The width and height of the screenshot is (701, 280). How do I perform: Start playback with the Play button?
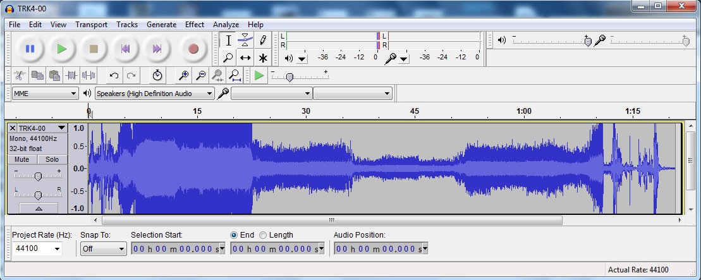(62, 49)
